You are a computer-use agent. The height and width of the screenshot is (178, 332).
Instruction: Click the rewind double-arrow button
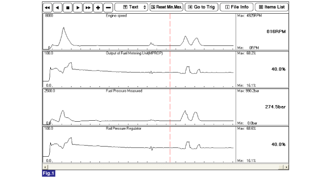(47, 8)
